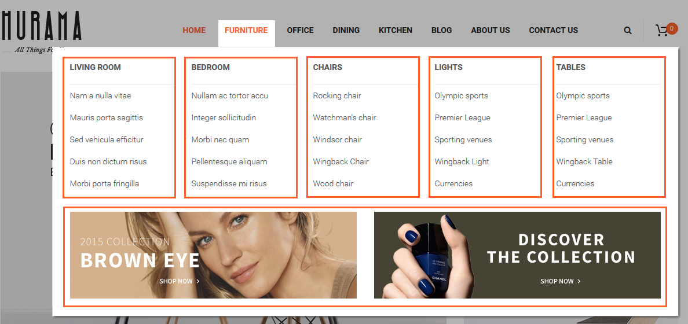688x324 pixels.
Task: Select the Rocking chair link
Action: (x=337, y=95)
